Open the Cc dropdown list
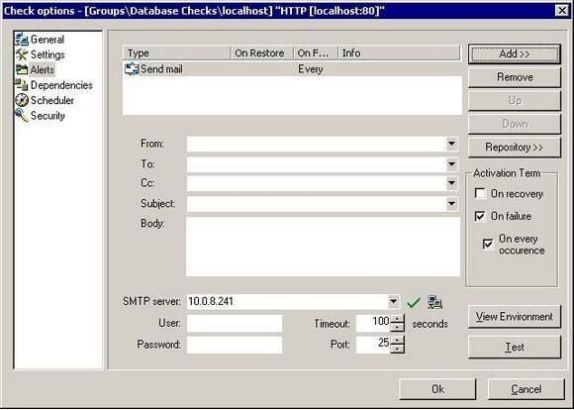The image size is (574, 410). (451, 183)
